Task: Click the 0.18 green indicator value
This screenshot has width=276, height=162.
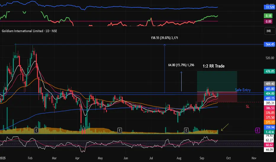Action: pos(268,16)
